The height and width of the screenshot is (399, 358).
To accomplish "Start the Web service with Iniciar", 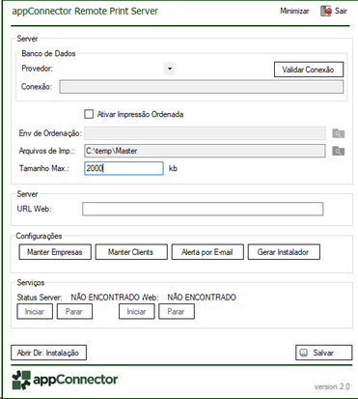I will pyautogui.click(x=137, y=311).
